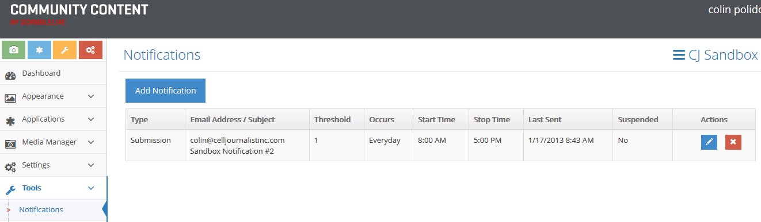Click the Media Manager camera icon
Image resolution: width=761 pixels, height=222 pixels.
10,143
